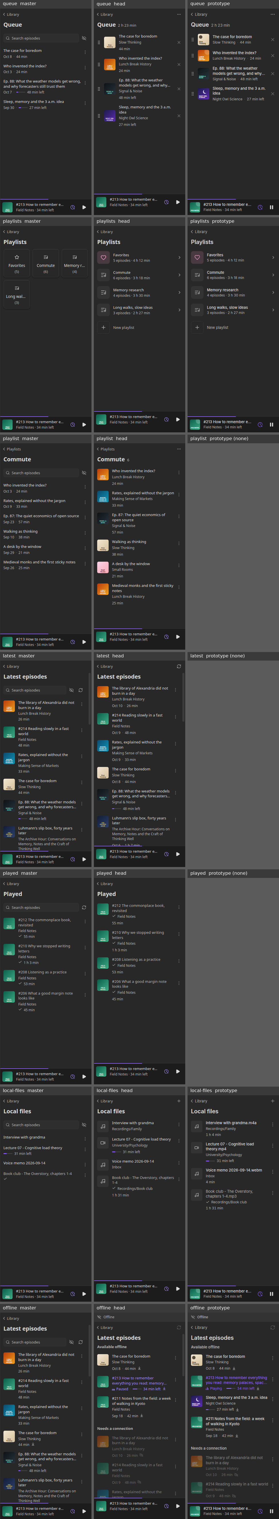Click the heart Favorites icon in playlists prototype
This screenshot has width=279, height=1519.
point(197,258)
